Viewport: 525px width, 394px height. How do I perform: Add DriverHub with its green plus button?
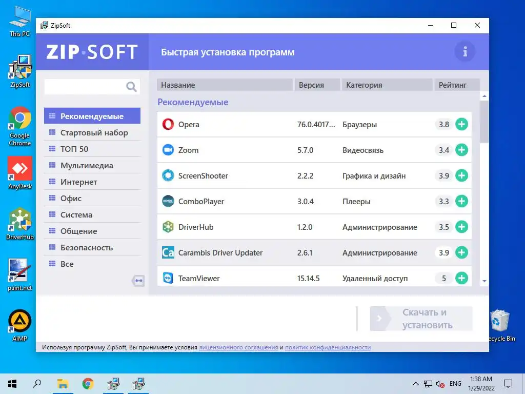461,227
